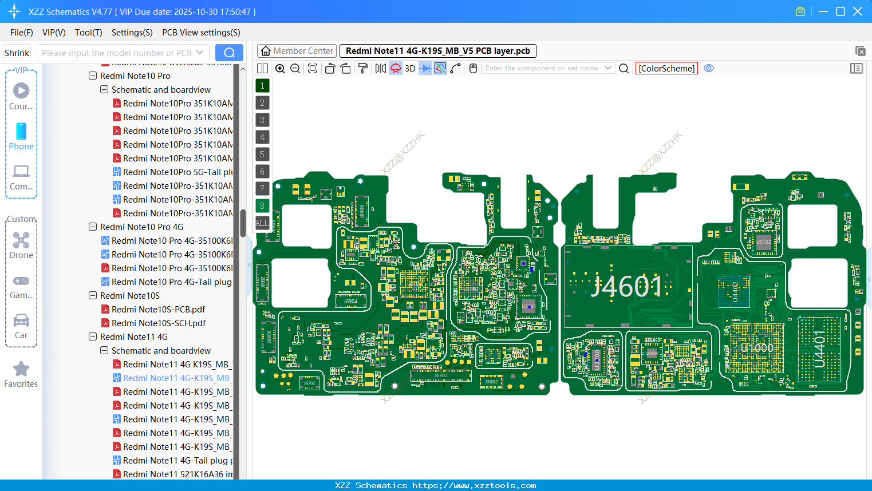872x491 pixels.
Task: Toggle the split view layout icon
Action: coord(262,69)
